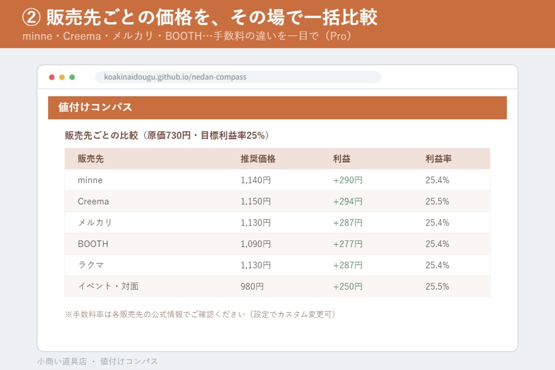Click the 利益率 column header
This screenshot has height=370, width=555.
click(438, 159)
